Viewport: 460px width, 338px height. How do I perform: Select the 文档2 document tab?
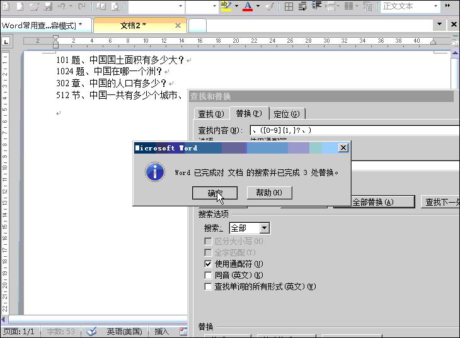pos(140,26)
